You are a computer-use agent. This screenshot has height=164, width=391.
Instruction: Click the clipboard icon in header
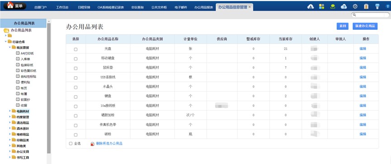[366, 7]
